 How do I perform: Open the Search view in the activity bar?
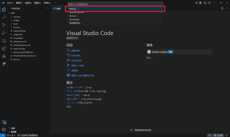(4, 17)
